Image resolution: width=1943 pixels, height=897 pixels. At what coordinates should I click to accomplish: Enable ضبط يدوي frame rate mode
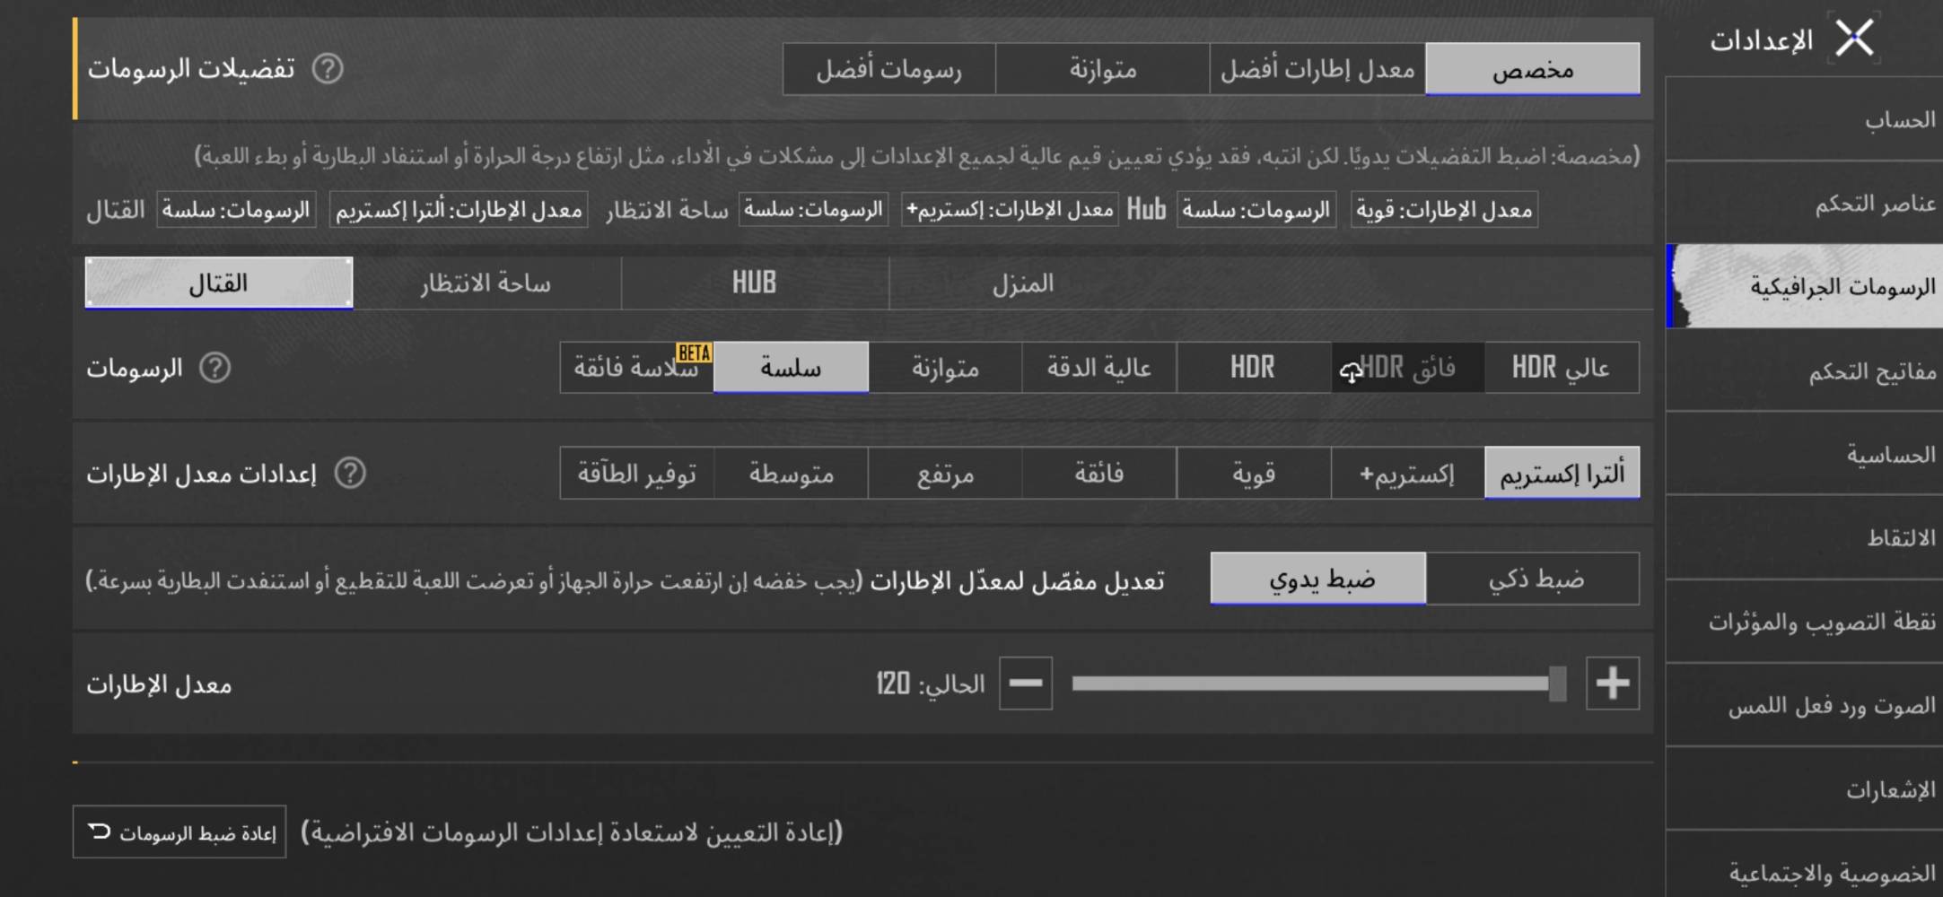(x=1318, y=579)
